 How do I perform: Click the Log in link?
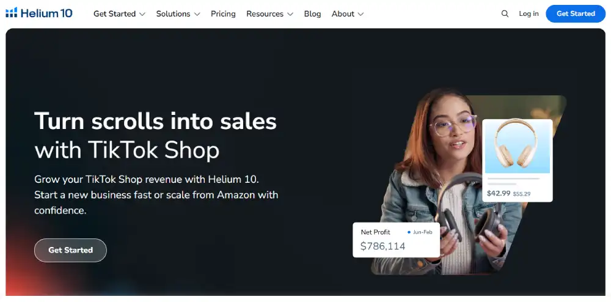click(529, 13)
